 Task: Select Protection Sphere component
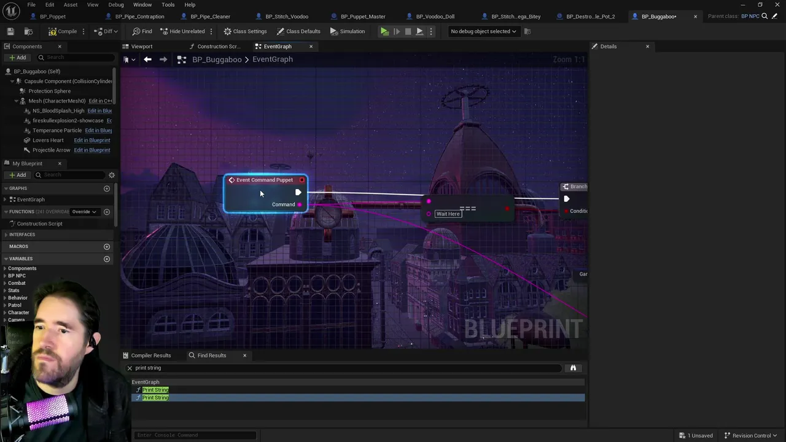(x=49, y=91)
